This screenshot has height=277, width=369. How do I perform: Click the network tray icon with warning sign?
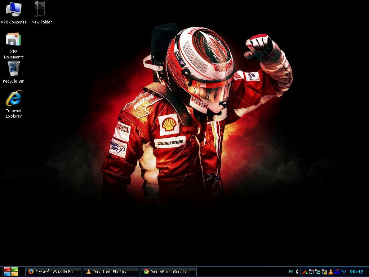tap(324, 272)
